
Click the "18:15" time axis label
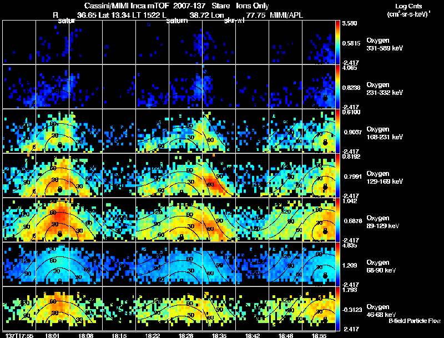tap(119, 335)
